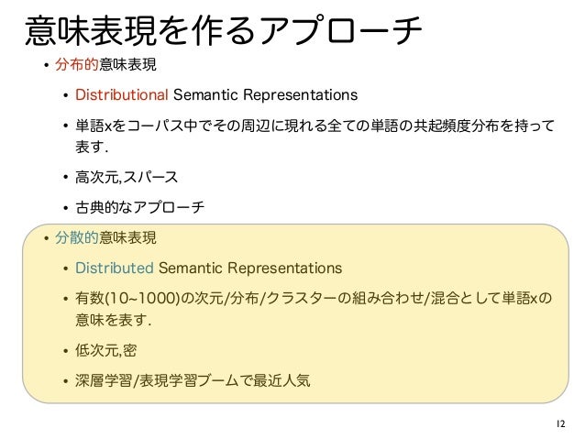Viewport: 585px width, 439px height.
Task: Click the 古典的なアプローチ bullet text
Action: pos(138,207)
